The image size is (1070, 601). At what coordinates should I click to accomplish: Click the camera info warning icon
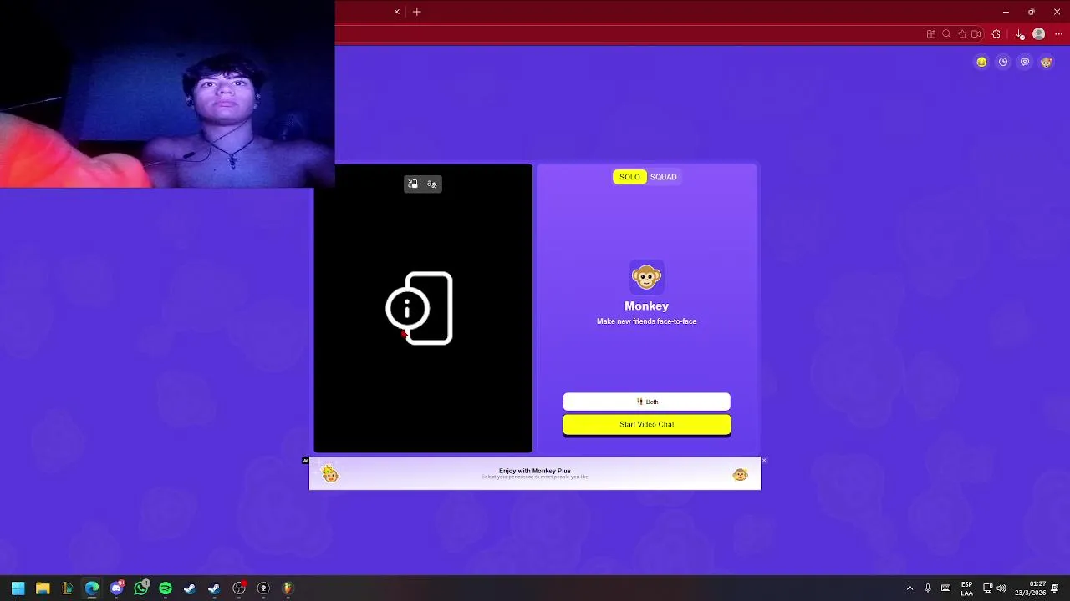pos(419,308)
